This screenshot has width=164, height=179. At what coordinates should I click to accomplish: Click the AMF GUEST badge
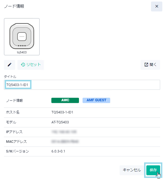tap(96, 100)
